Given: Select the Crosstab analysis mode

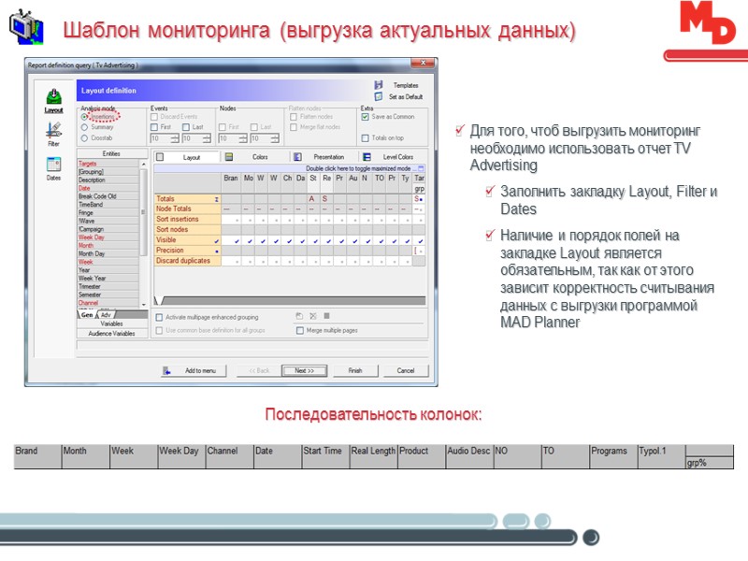Looking at the screenshot, I should [84, 138].
